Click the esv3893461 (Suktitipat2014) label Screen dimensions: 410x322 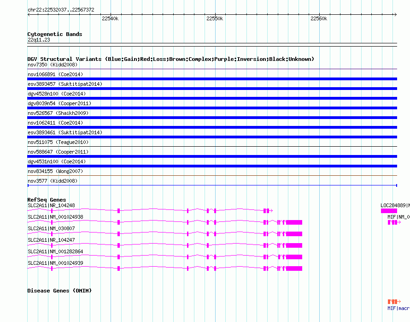pos(65,132)
